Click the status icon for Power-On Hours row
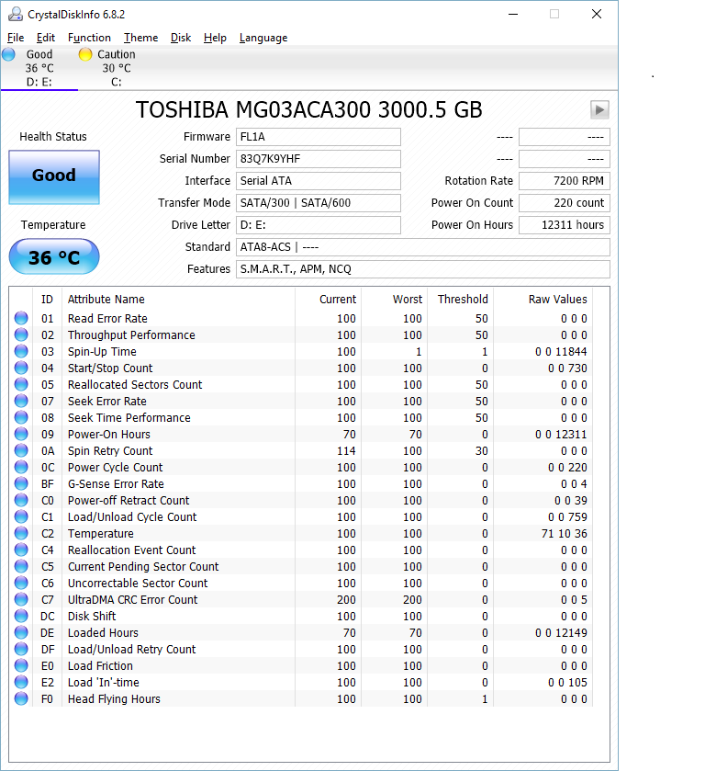This screenshot has width=705, height=771. tap(21, 434)
